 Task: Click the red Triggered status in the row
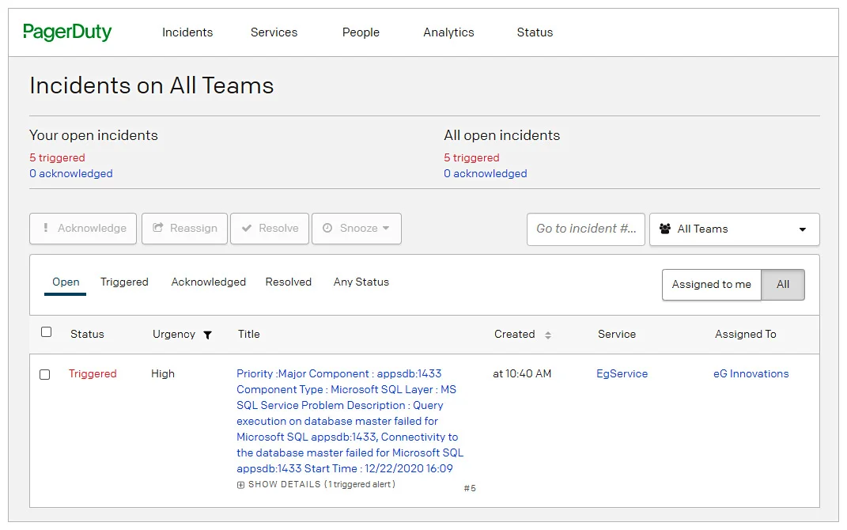click(93, 374)
